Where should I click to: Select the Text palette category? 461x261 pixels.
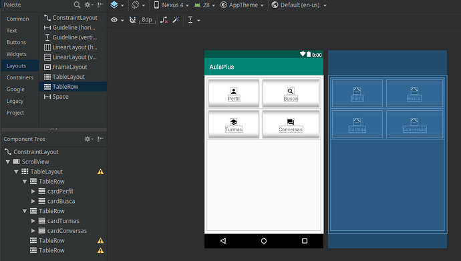point(12,31)
